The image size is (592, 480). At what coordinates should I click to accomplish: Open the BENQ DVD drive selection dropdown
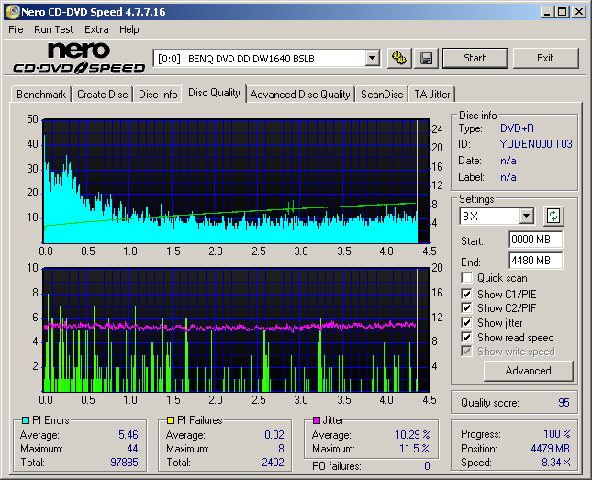(373, 58)
